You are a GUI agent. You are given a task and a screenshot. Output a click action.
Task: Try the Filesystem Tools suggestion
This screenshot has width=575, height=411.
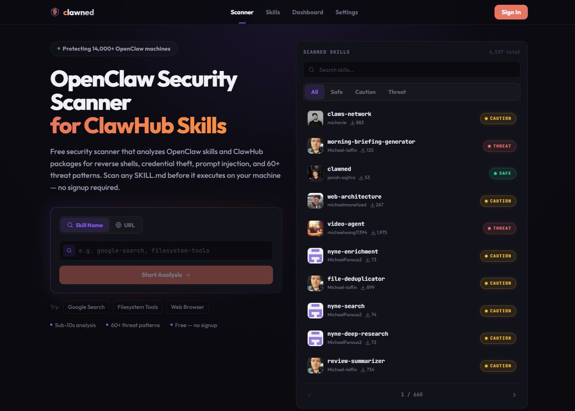[x=138, y=307]
